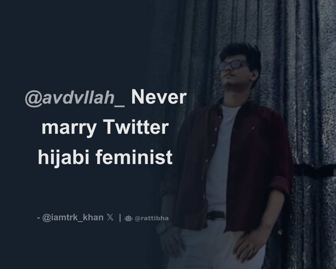Image resolution: width=336 pixels, height=269 pixels.
Task: Click the word "Twitter" in the quote
Action: coord(136,127)
